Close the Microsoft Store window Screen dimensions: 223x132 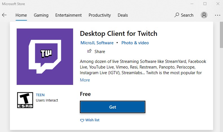218,4
